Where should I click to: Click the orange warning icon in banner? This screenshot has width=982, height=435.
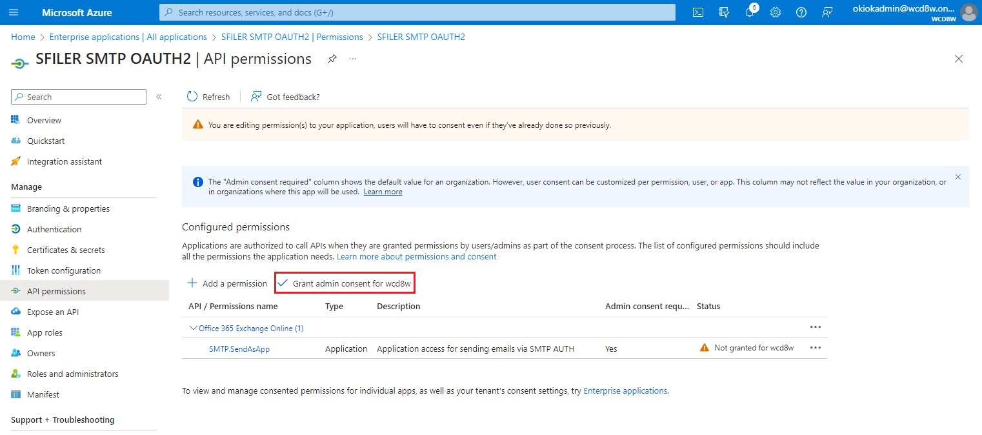pyautogui.click(x=197, y=125)
